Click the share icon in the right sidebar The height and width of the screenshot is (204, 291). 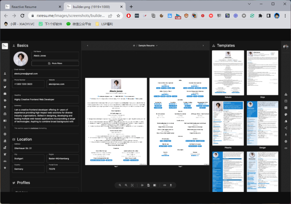point(286,128)
